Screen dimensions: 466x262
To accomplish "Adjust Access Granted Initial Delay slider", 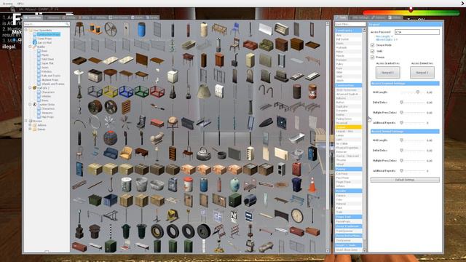I will 401,103.
